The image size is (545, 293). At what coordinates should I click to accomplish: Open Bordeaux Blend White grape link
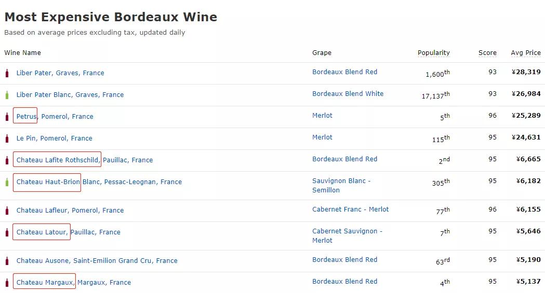pos(348,94)
